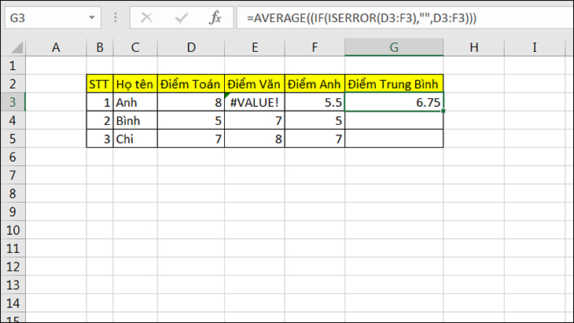Click the formula bar resize dots handle
The image size is (574, 323).
point(116,17)
